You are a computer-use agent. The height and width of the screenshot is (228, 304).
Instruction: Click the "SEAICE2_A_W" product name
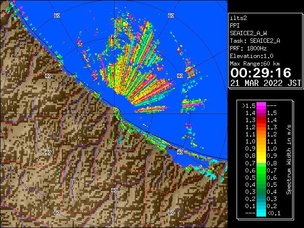coord(248,33)
